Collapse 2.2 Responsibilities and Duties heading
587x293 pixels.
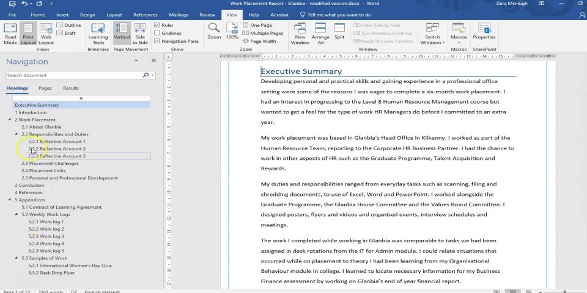point(16,134)
